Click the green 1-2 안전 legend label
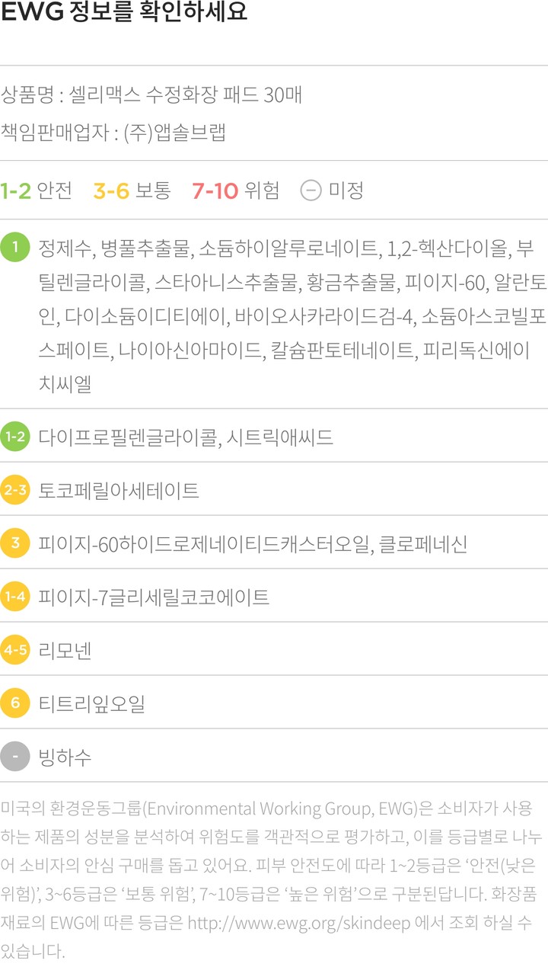548x967 pixels. tap(36, 190)
